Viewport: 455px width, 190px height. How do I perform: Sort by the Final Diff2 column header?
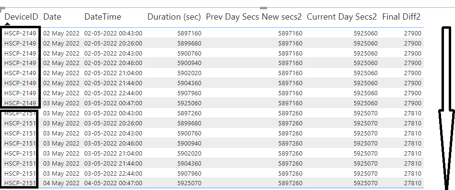[401, 17]
